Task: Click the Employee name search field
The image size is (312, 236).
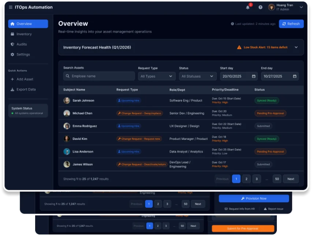Action: pyautogui.click(x=99, y=76)
